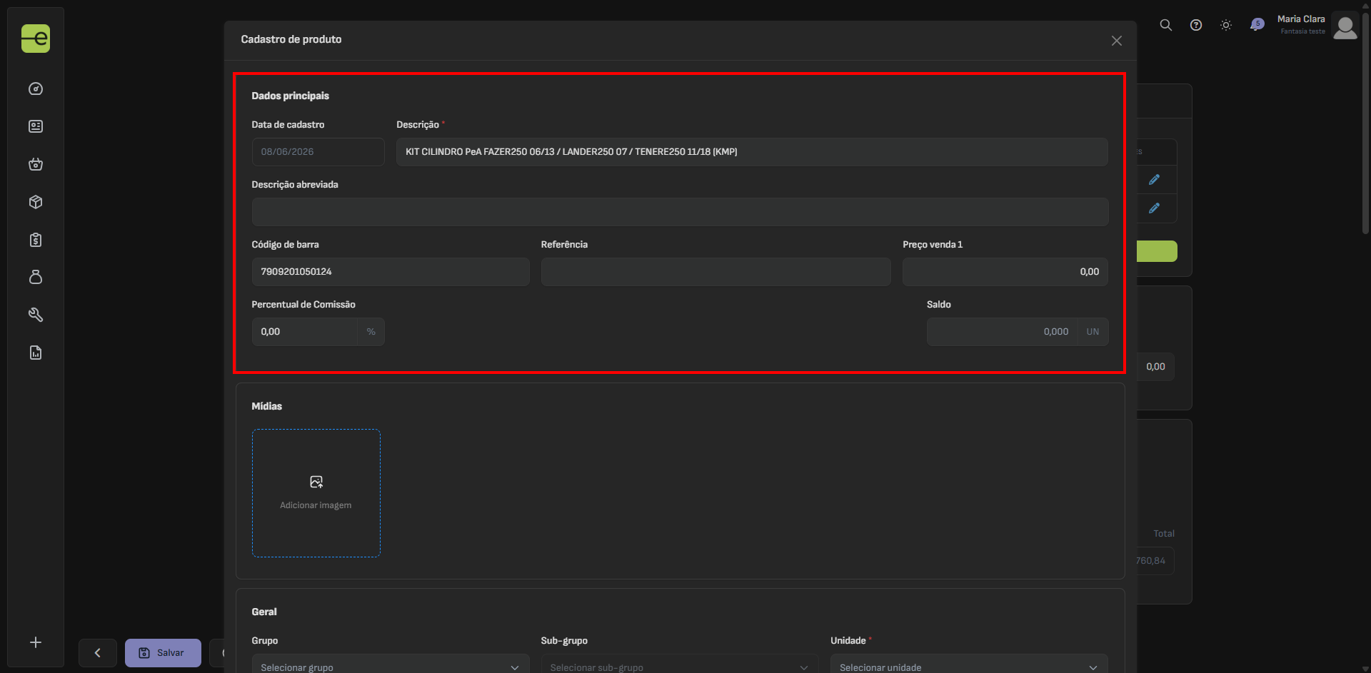Toggle the light theme sun icon

coord(1226,25)
